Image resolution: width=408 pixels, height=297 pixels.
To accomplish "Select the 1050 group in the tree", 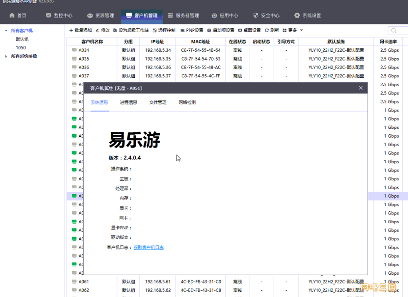I will [x=21, y=47].
